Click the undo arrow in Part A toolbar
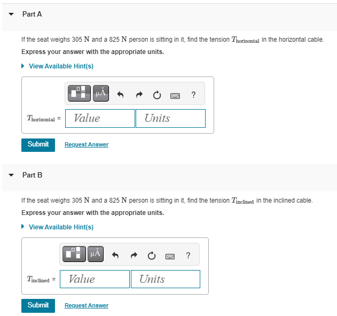 (120, 95)
